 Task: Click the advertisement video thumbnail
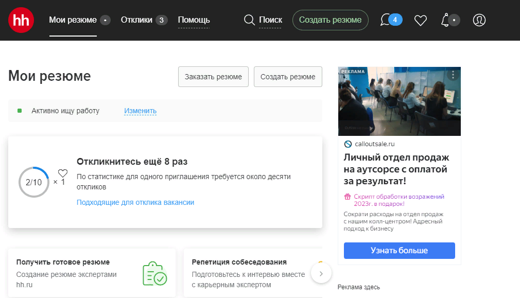(399, 101)
